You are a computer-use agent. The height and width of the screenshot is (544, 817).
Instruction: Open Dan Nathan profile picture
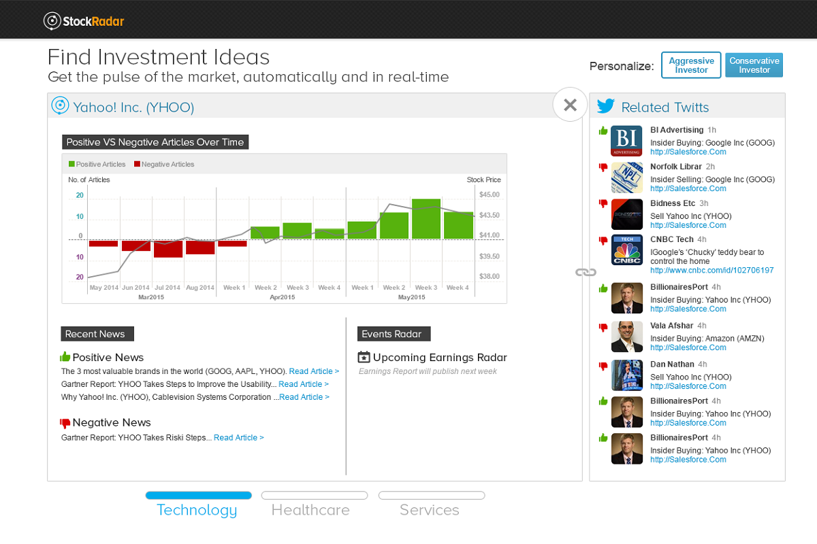click(626, 375)
